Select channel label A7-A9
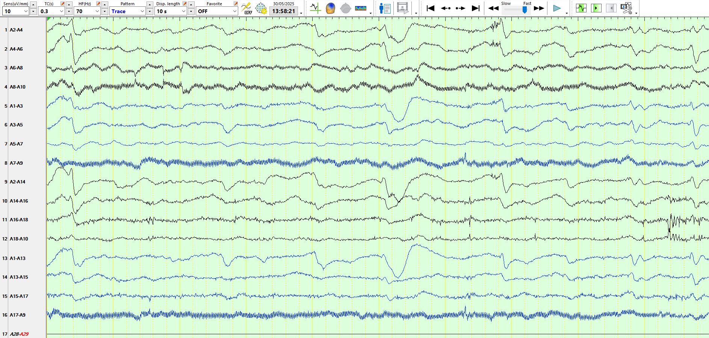 pyautogui.click(x=16, y=163)
